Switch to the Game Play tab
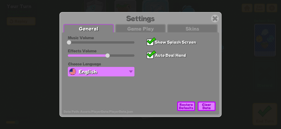Image resolution: width=281 pixels, height=129 pixels. tap(140, 29)
